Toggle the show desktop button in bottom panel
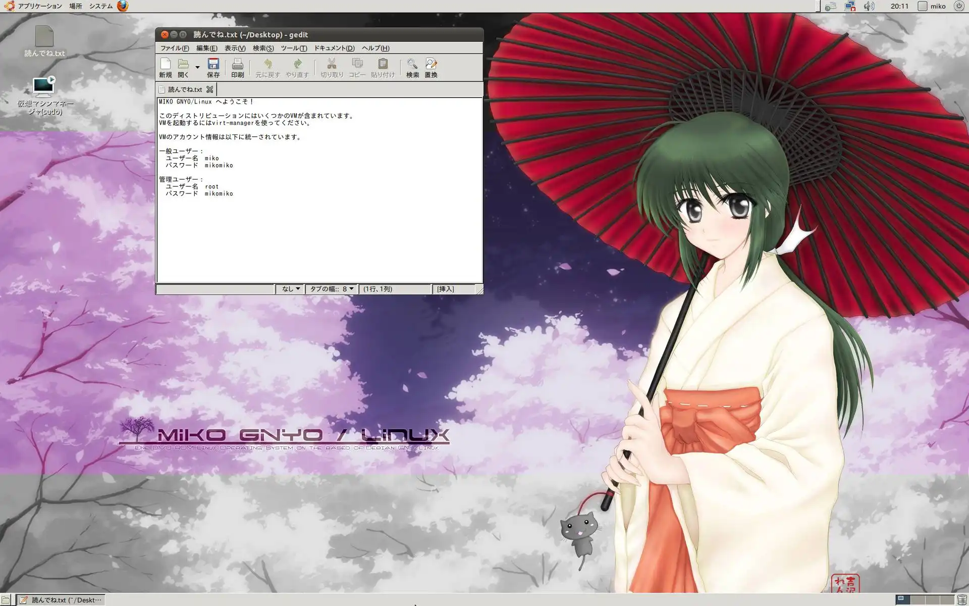This screenshot has height=606, width=969. tap(6, 600)
